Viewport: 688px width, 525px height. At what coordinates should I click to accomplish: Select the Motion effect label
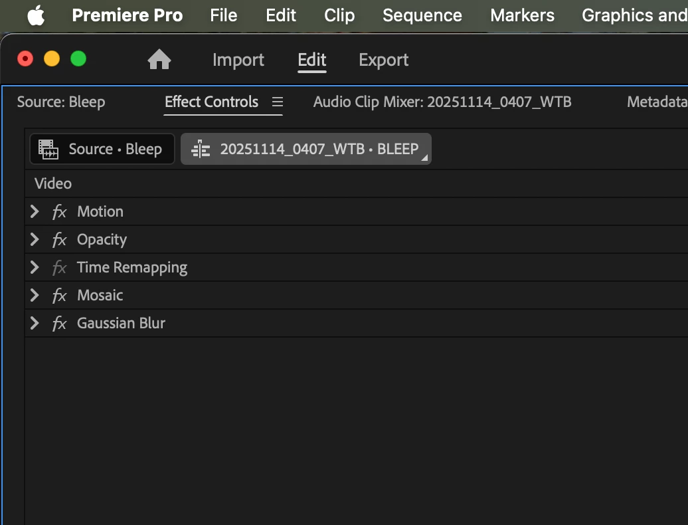(x=100, y=211)
